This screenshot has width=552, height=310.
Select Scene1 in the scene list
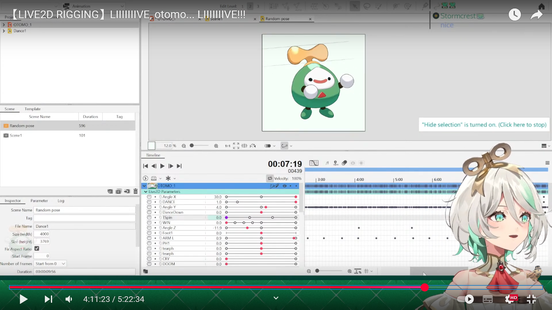(x=16, y=136)
